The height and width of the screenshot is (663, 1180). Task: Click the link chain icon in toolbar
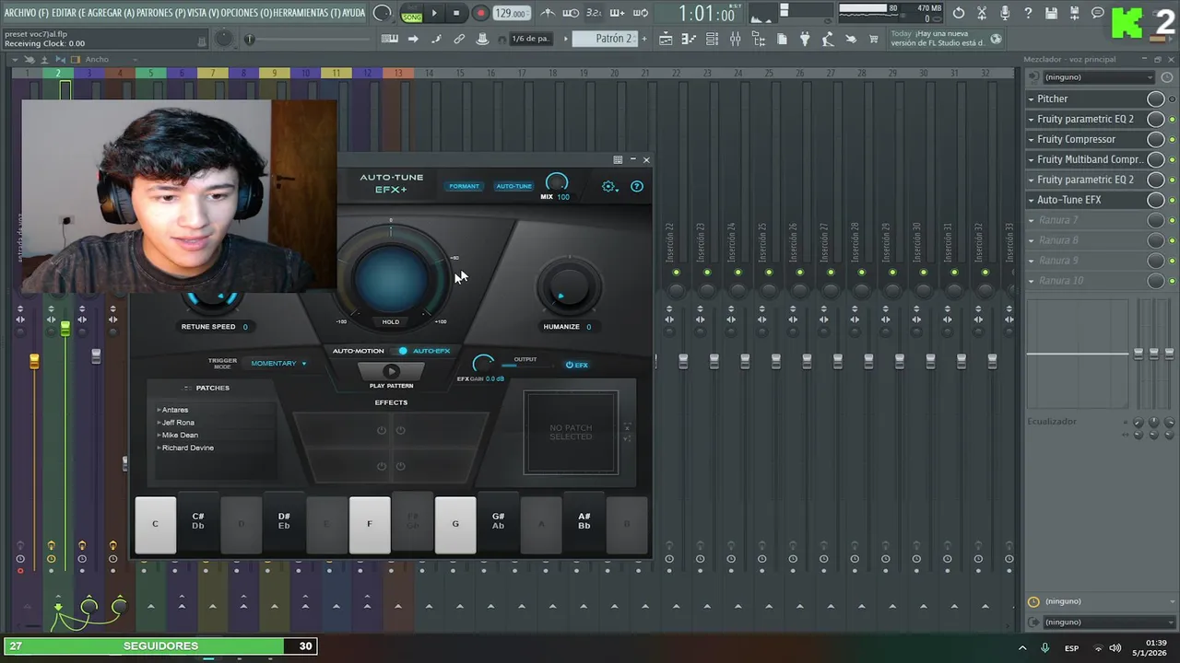pos(458,39)
